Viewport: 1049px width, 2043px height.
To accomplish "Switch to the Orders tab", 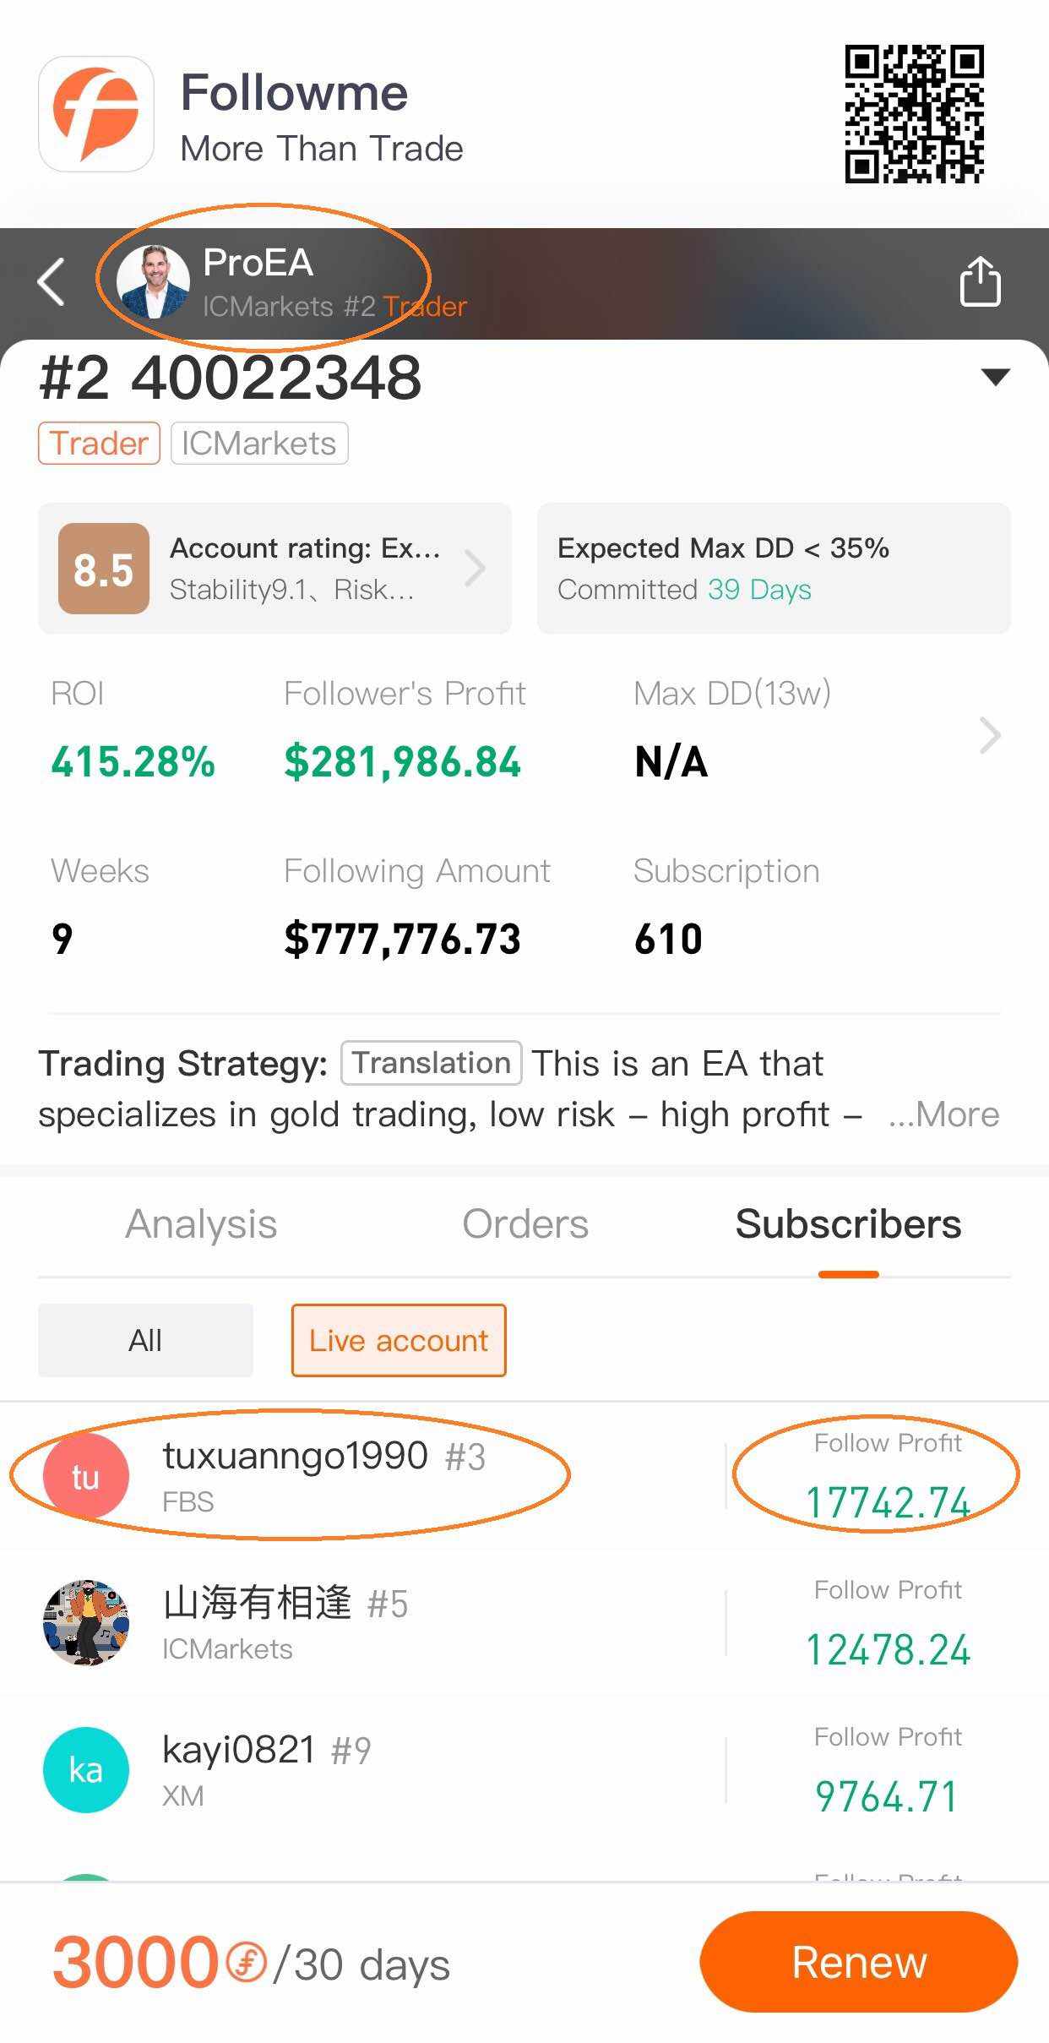I will coord(524,1224).
